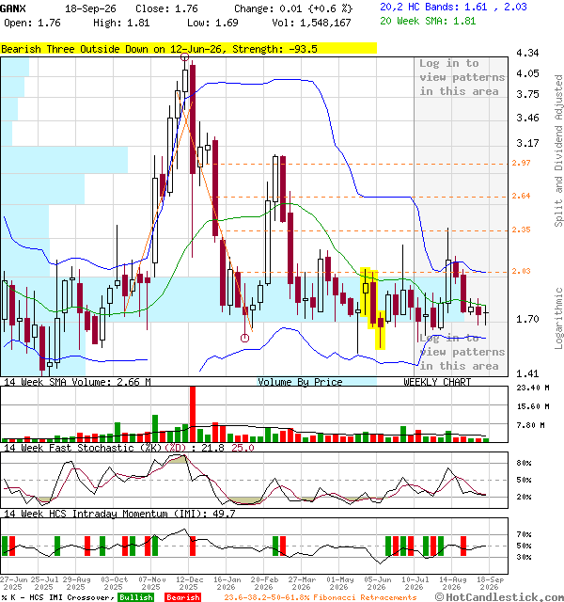Click upper 'Log in to view patterns' notice

[462, 77]
